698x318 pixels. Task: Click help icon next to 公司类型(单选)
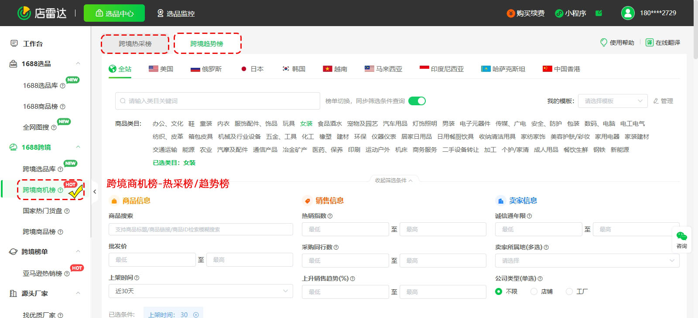click(x=540, y=278)
